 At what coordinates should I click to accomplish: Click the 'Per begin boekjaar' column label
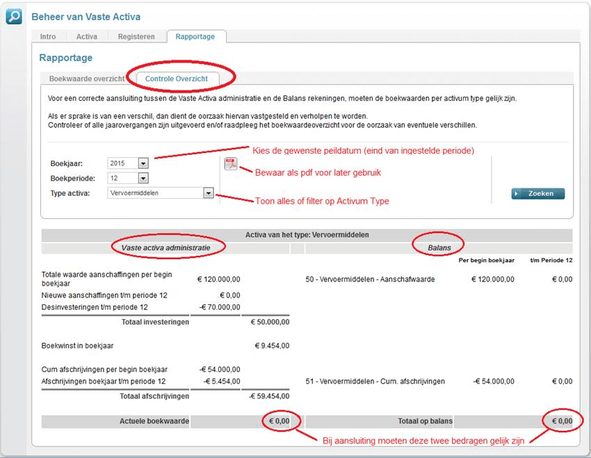pyautogui.click(x=486, y=260)
